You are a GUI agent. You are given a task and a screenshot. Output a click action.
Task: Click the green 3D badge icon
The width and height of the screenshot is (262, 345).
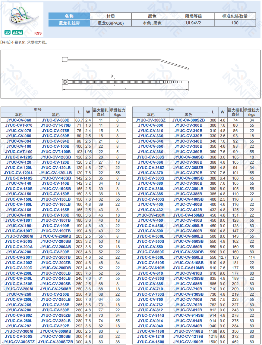(7, 32)
